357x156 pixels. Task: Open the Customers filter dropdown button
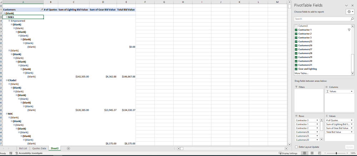41,10
